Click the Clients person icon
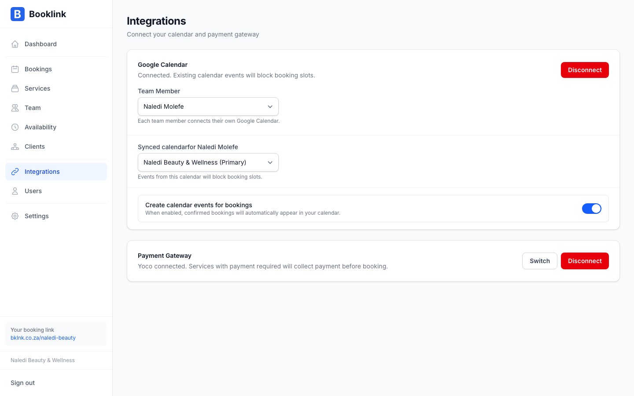The width and height of the screenshot is (634, 396). point(15,147)
